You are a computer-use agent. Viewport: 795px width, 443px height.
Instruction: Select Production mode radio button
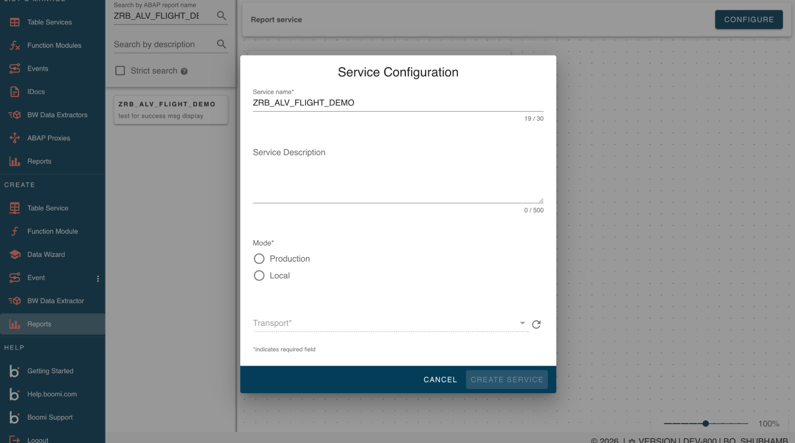point(259,259)
